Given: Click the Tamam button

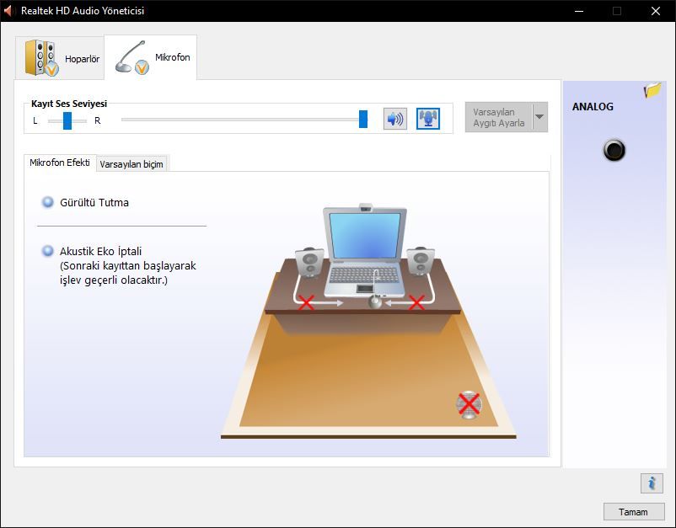Looking at the screenshot, I should [x=634, y=511].
